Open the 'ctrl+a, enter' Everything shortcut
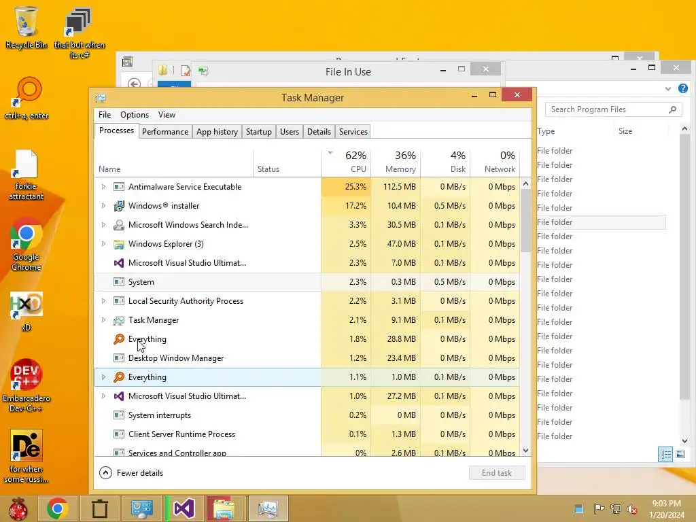 27,99
